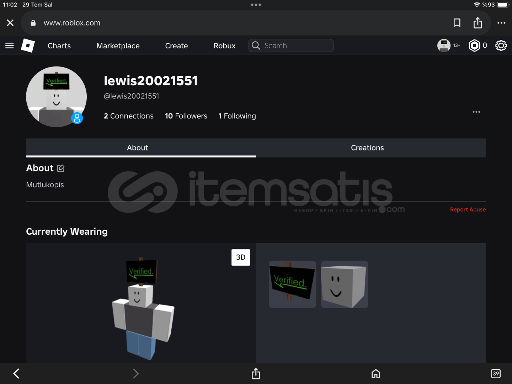
Task: Open the 39 tabs switcher
Action: pyautogui.click(x=496, y=373)
